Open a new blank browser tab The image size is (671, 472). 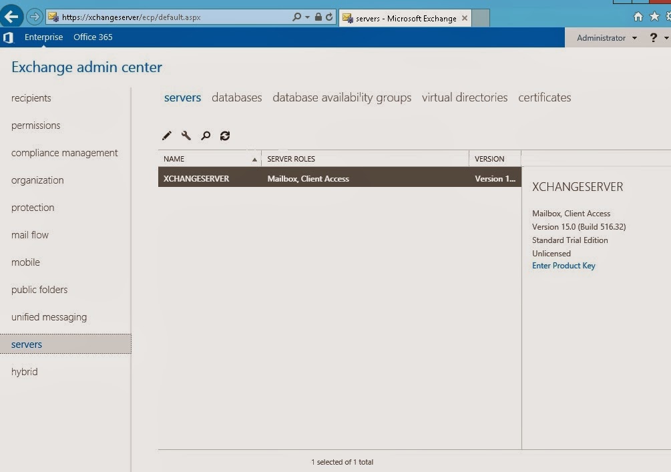[481, 19]
